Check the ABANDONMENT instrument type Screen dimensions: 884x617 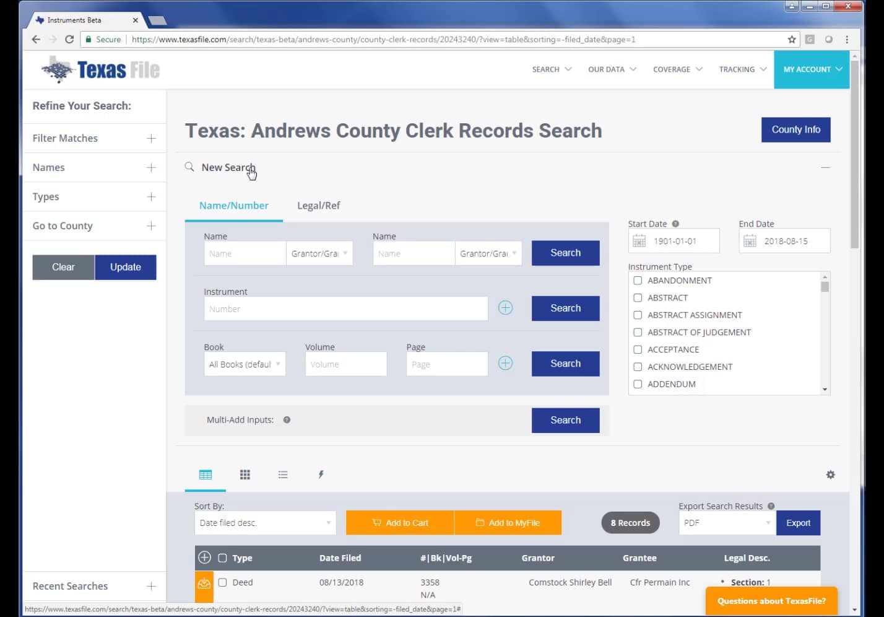[x=638, y=280]
